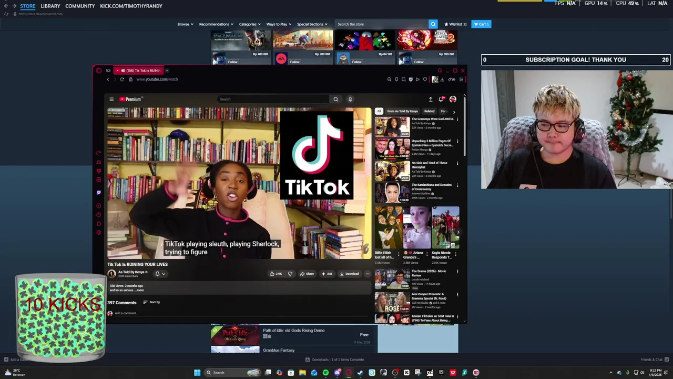Advance the filter chips with right arrow
Image resolution: width=673 pixels, height=379 pixels.
pyautogui.click(x=454, y=112)
